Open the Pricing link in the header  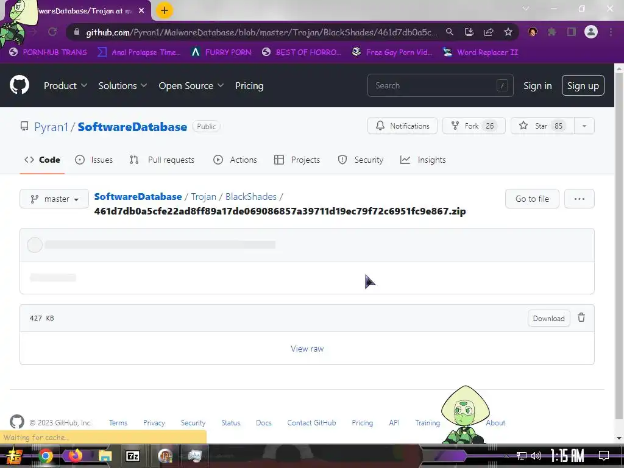click(249, 85)
